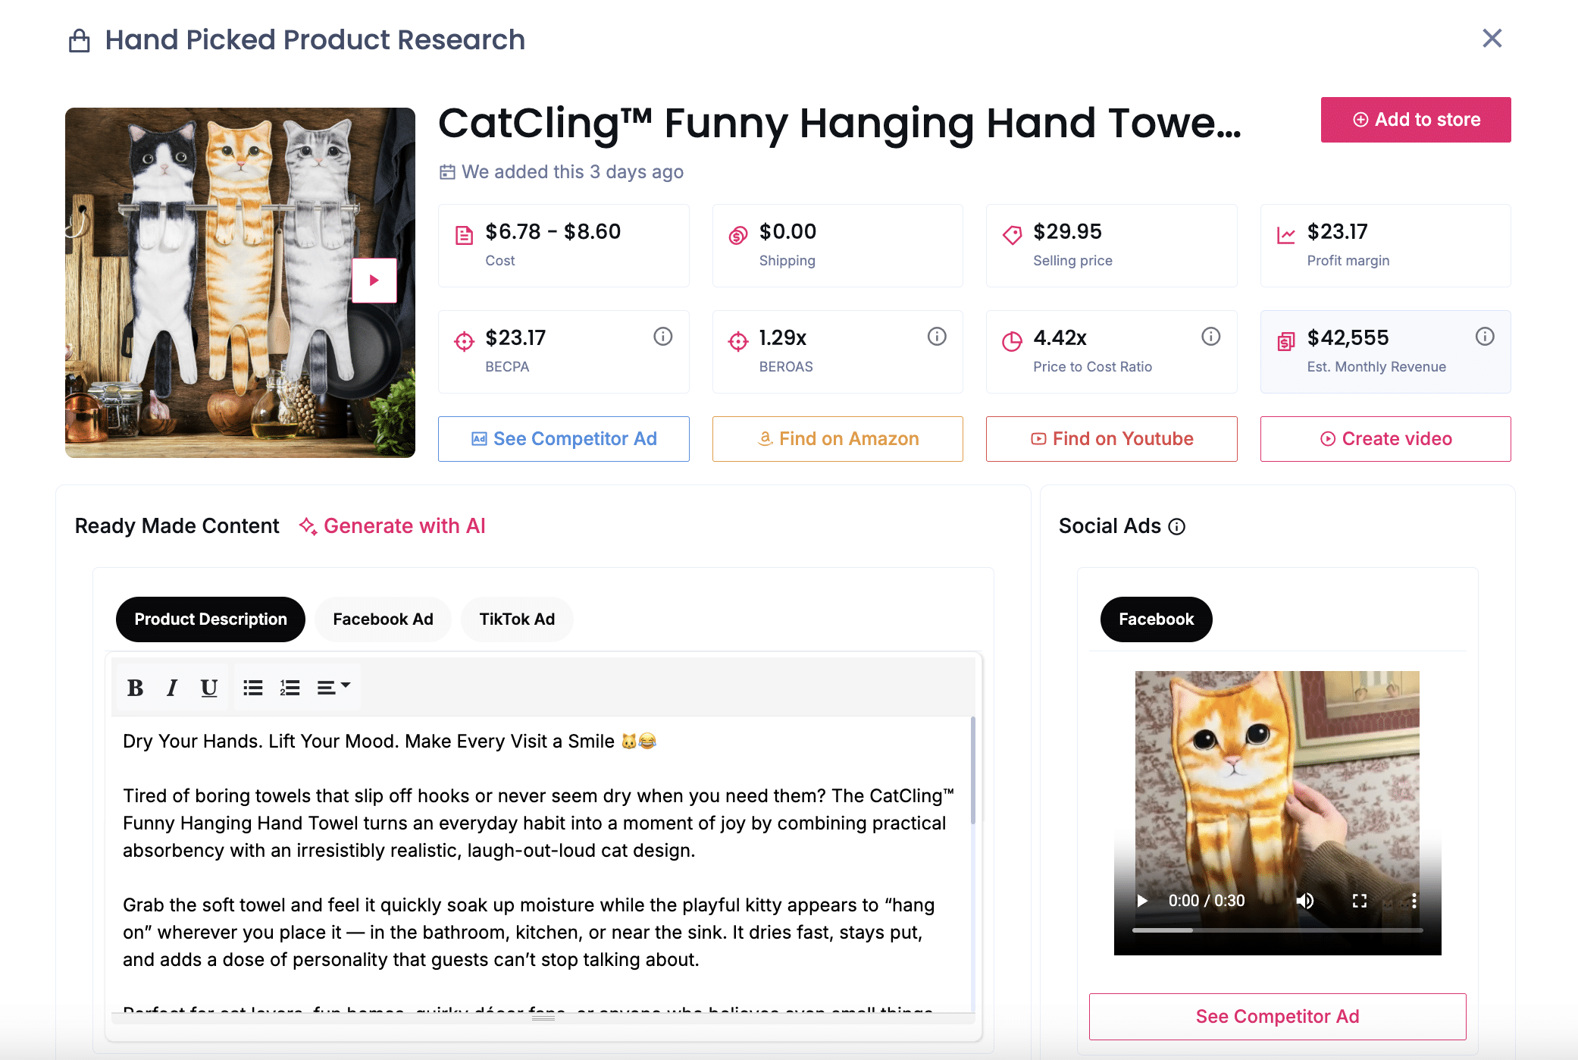The image size is (1578, 1060).
Task: Toggle underline text formatting
Action: tap(208, 688)
